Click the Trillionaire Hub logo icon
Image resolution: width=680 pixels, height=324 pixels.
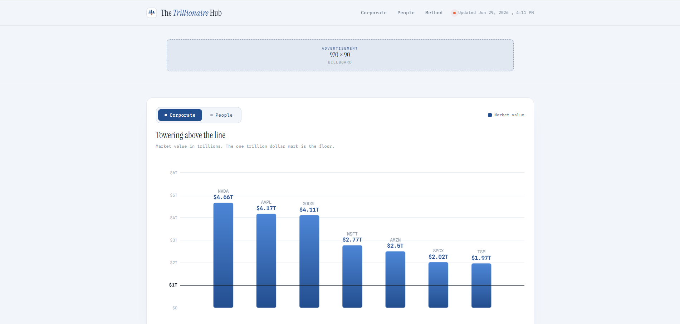point(152,13)
